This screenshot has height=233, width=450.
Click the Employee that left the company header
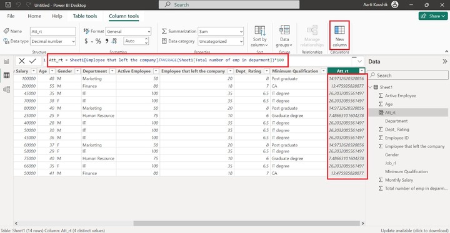[x=193, y=70]
